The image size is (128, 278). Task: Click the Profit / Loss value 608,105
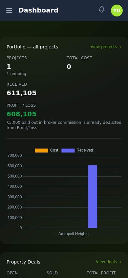click(x=21, y=114)
